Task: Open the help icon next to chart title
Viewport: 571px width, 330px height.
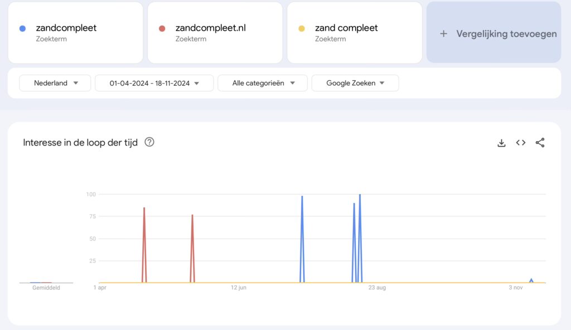Action: [x=149, y=142]
